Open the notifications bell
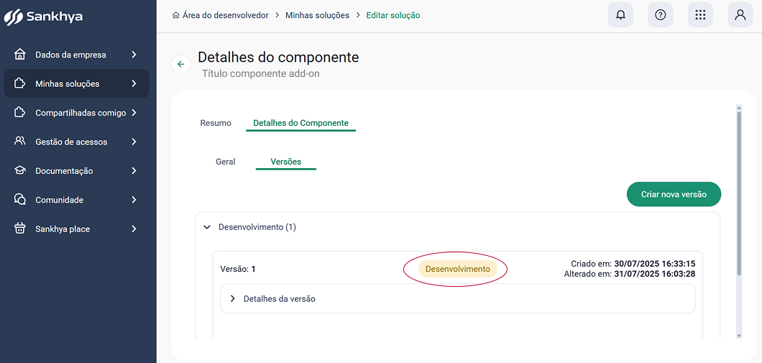The image size is (762, 363). 620,15
